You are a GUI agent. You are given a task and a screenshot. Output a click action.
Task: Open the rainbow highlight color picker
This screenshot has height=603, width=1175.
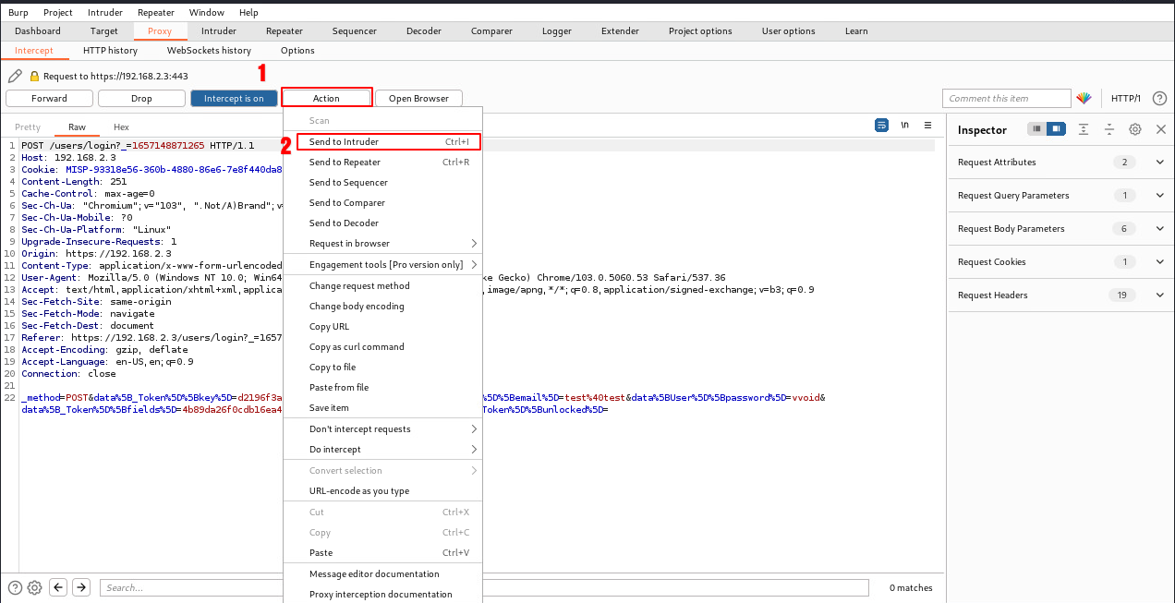point(1084,99)
